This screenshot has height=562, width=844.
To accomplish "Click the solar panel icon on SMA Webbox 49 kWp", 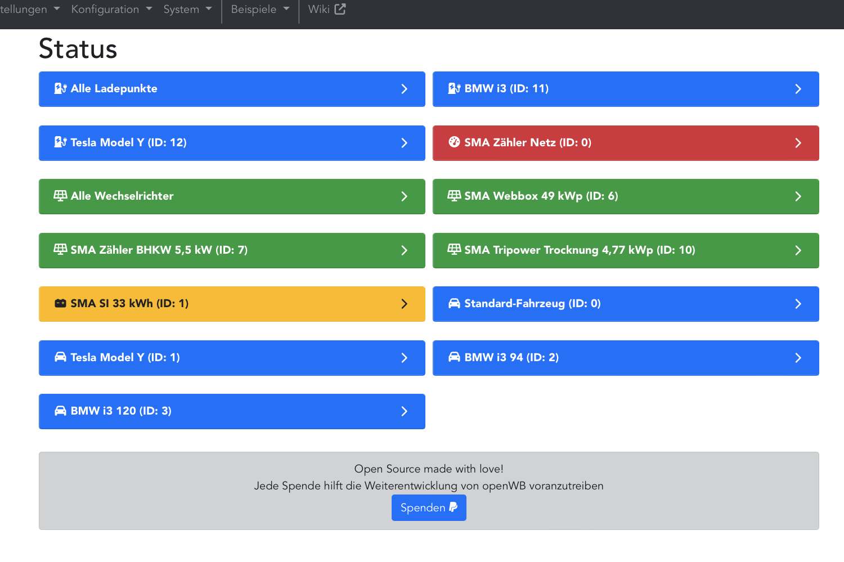I will [454, 196].
